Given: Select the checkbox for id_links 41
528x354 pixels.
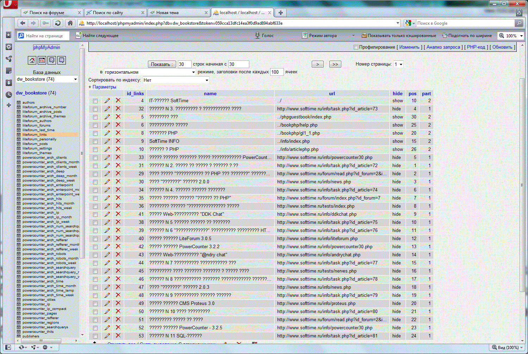Looking at the screenshot, I should [x=95, y=214].
